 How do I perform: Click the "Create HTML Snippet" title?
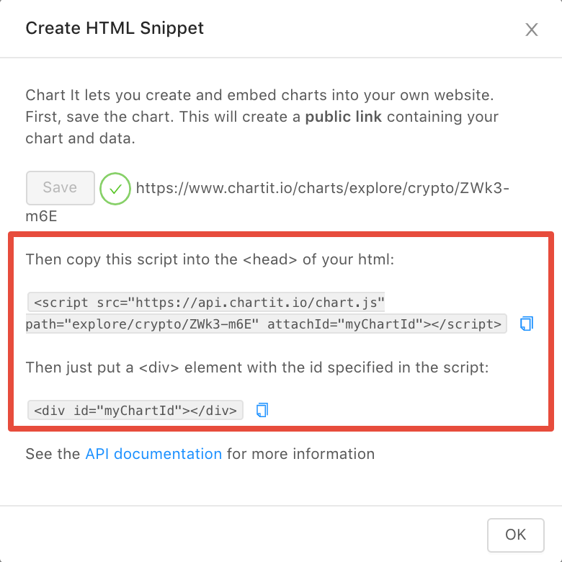pos(115,28)
